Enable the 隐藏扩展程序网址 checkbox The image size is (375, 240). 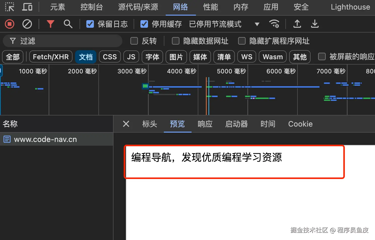[x=242, y=41]
